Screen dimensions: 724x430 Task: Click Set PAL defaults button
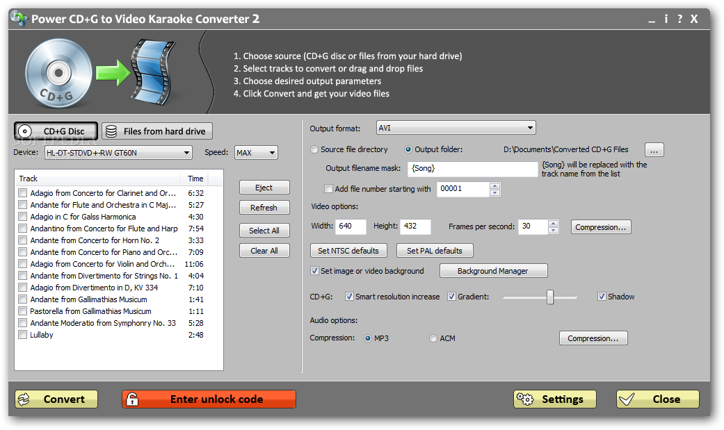click(x=435, y=251)
